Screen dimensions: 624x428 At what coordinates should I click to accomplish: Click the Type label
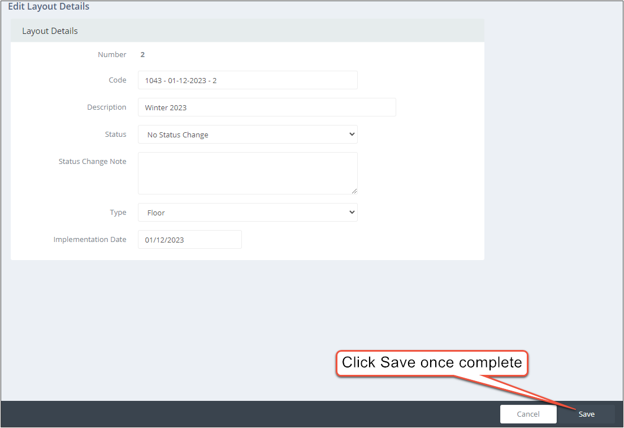118,212
